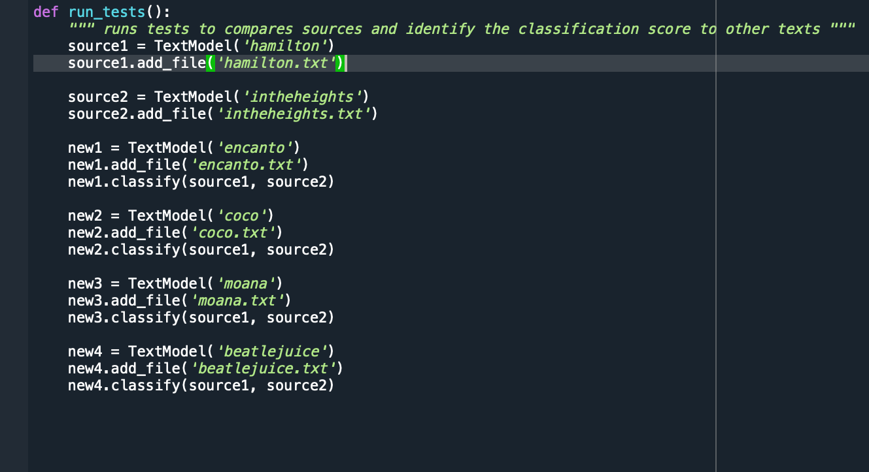
Task: Click source1 = TextModel('hamilton') line
Action: 201,46
